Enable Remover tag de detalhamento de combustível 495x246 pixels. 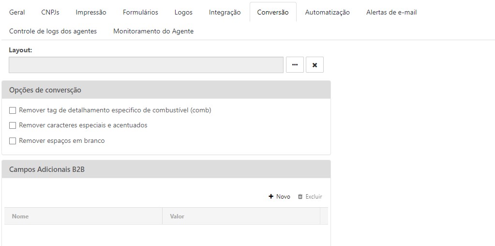[13, 110]
